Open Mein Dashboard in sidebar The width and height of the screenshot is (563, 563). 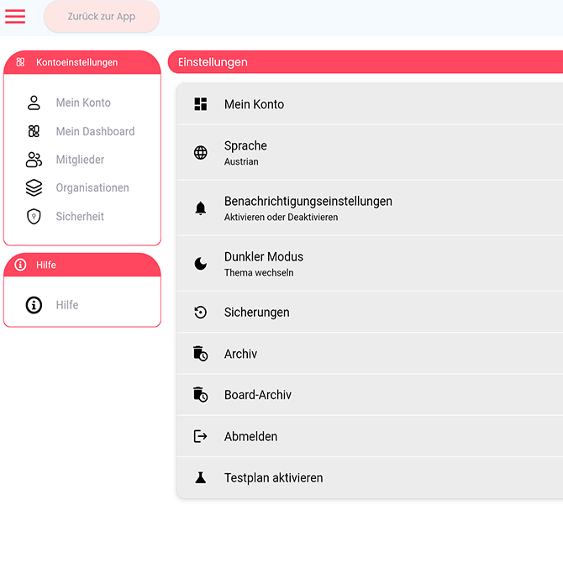[95, 131]
